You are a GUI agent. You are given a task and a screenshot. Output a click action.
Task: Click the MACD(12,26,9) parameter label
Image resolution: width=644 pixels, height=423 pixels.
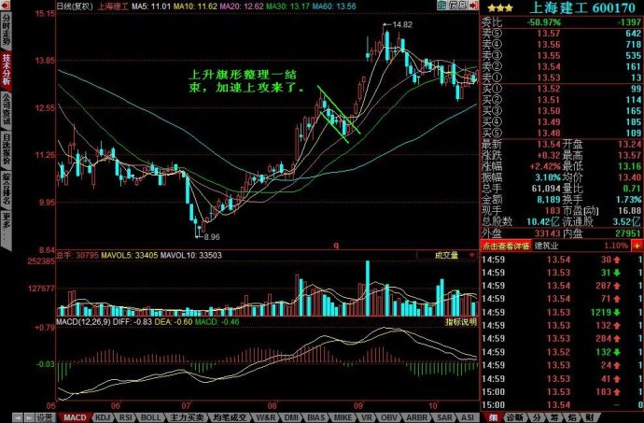[83, 322]
